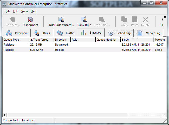Sort by the Transferred column header
169x125 pixels.
click(41, 40)
